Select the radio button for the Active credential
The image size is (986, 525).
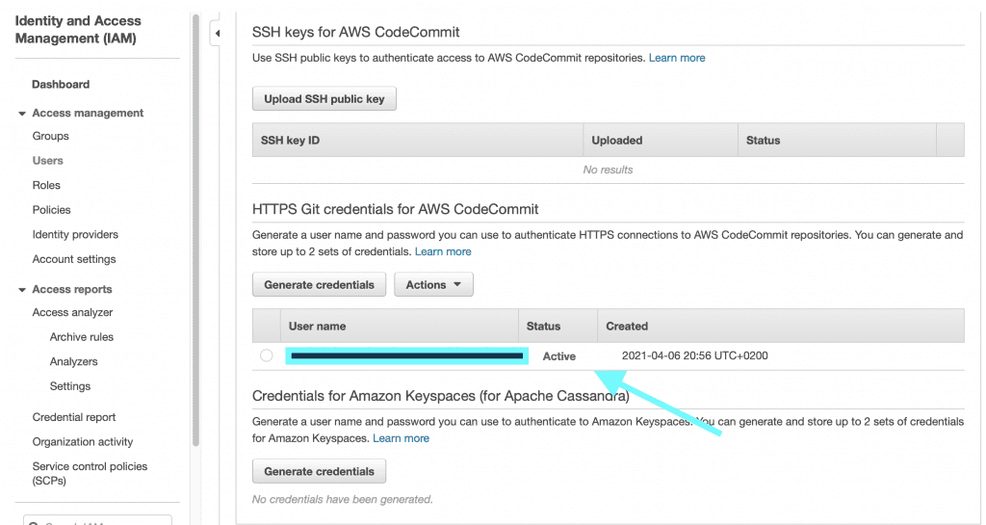[x=267, y=355]
